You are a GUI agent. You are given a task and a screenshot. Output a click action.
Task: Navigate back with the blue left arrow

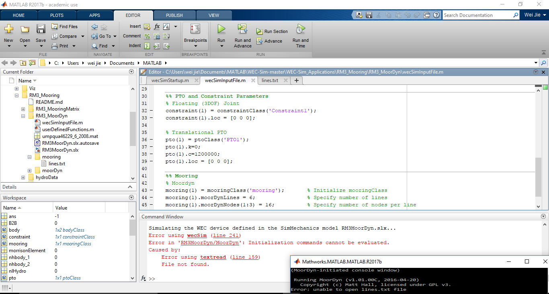94,27
